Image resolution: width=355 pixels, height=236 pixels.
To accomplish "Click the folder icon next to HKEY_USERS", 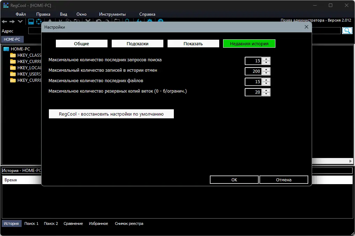I will coord(13,74).
